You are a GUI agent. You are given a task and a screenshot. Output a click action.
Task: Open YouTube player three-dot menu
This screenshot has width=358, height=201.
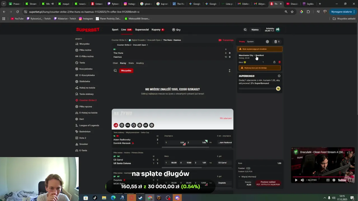pyautogui.click(x=349, y=152)
